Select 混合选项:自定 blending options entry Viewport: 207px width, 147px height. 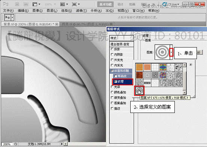pos(122,44)
